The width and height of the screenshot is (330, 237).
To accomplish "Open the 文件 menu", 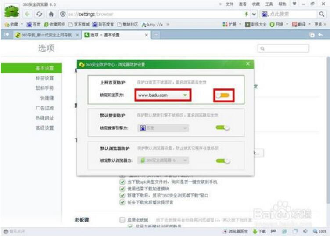I will coord(229,4).
